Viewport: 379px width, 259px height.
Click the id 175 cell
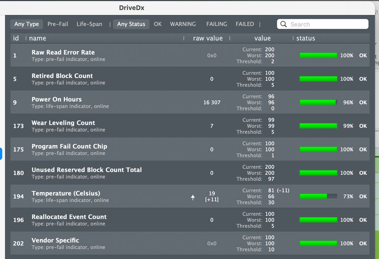click(19, 150)
